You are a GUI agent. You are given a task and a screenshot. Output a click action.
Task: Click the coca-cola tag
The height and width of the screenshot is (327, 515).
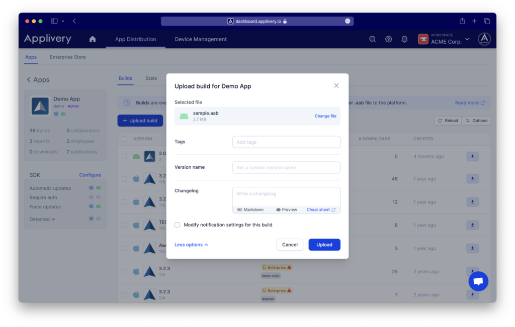pos(271,276)
